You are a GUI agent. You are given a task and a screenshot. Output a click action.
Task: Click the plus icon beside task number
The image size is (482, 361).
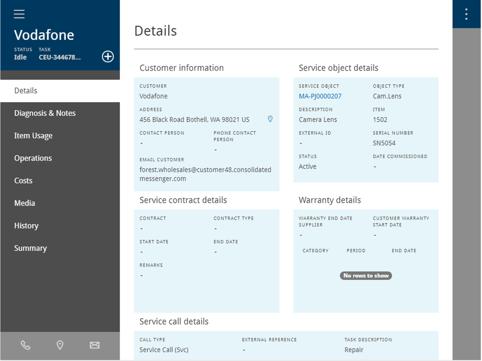coord(108,57)
